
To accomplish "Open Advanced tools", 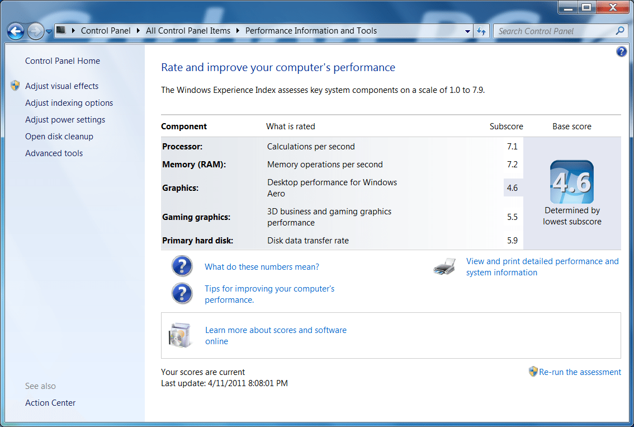I will (54, 153).
